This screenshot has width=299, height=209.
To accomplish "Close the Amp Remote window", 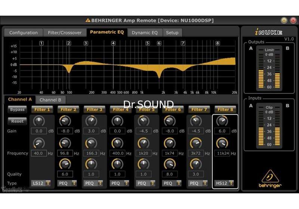I will 293,20.
